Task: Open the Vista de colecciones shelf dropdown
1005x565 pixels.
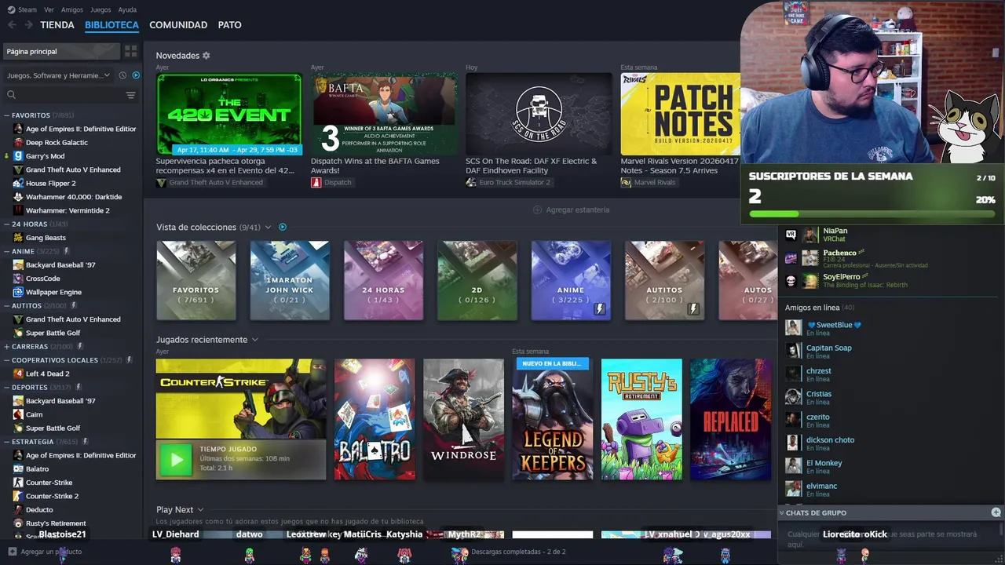Action: click(x=268, y=227)
